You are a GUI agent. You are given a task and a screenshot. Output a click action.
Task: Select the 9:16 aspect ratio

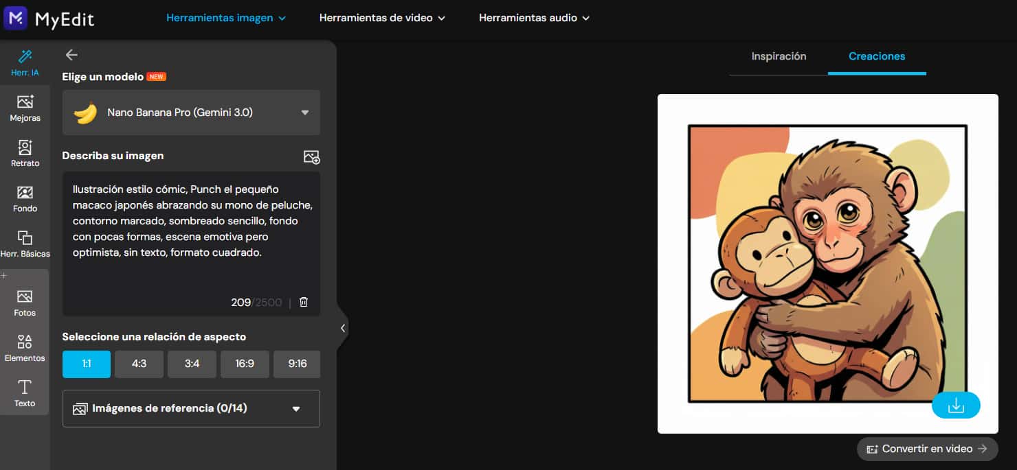(x=297, y=364)
